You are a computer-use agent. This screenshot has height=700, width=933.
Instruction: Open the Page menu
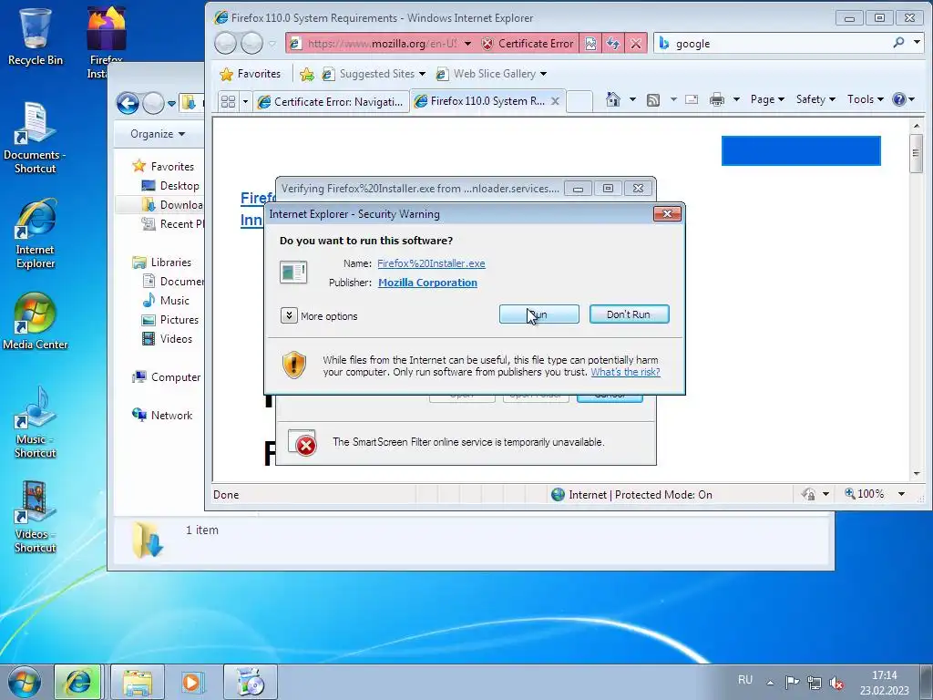[767, 99]
